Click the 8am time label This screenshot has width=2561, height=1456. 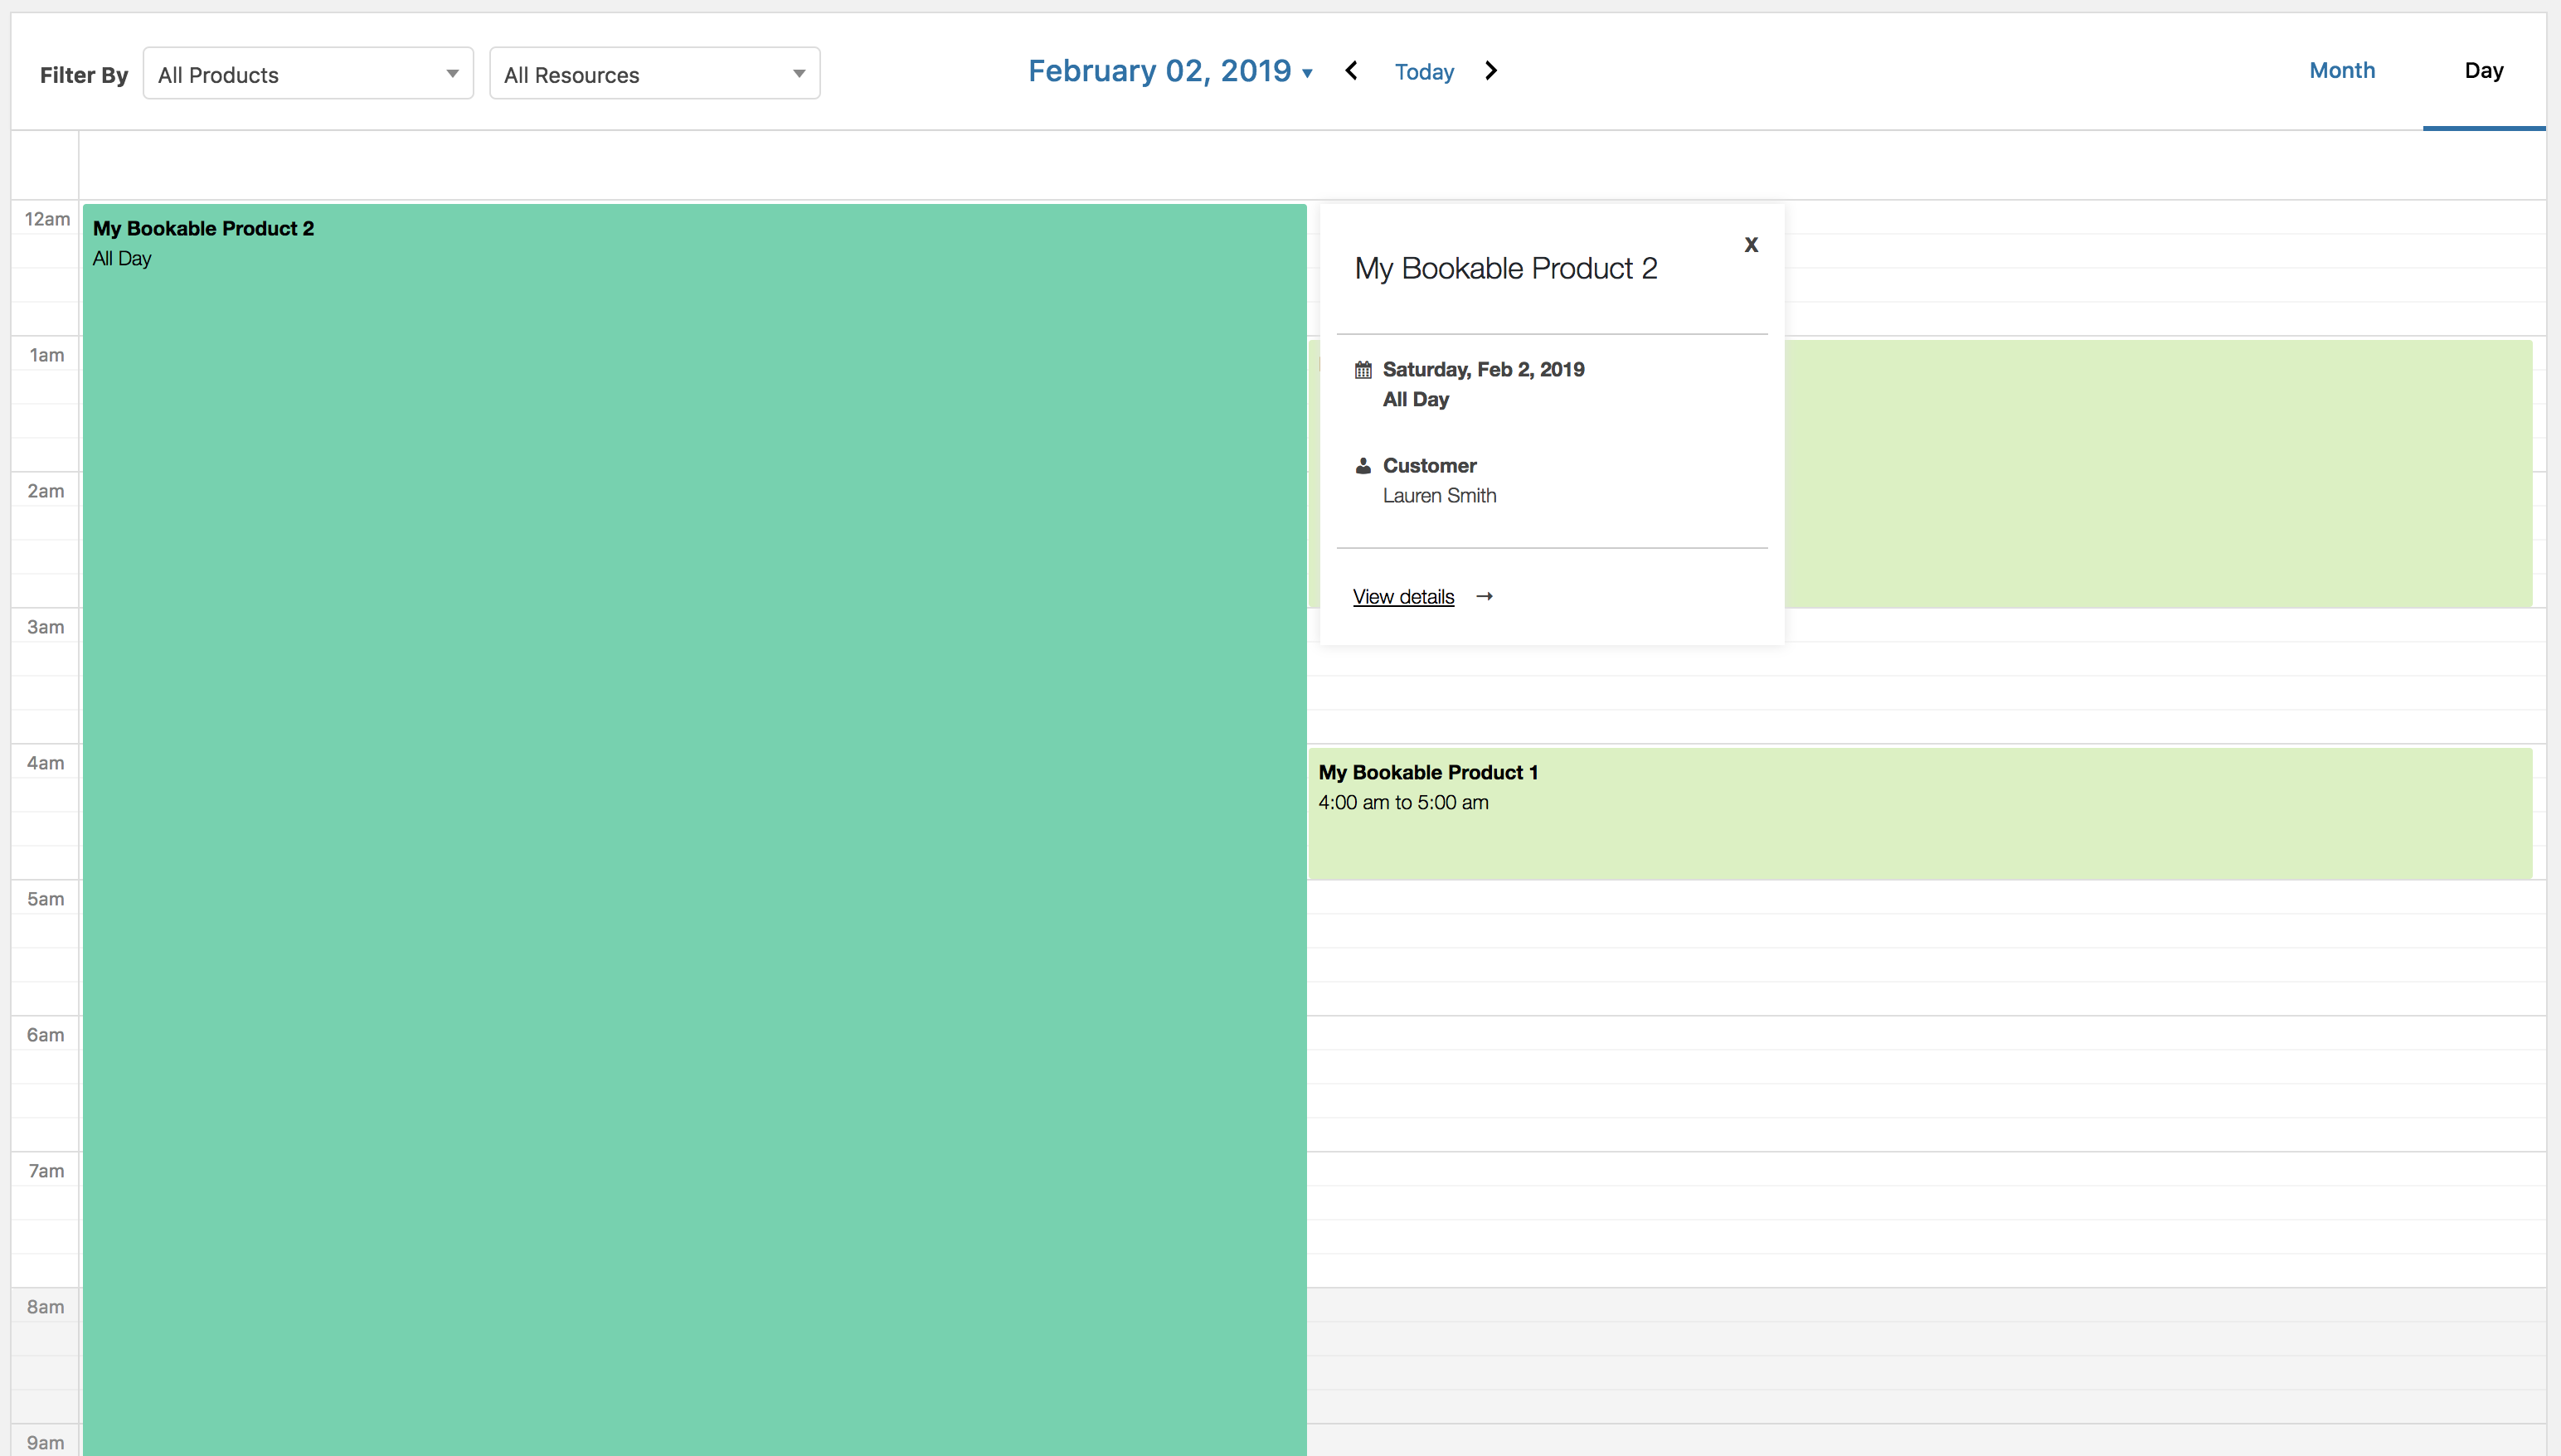click(x=45, y=1307)
